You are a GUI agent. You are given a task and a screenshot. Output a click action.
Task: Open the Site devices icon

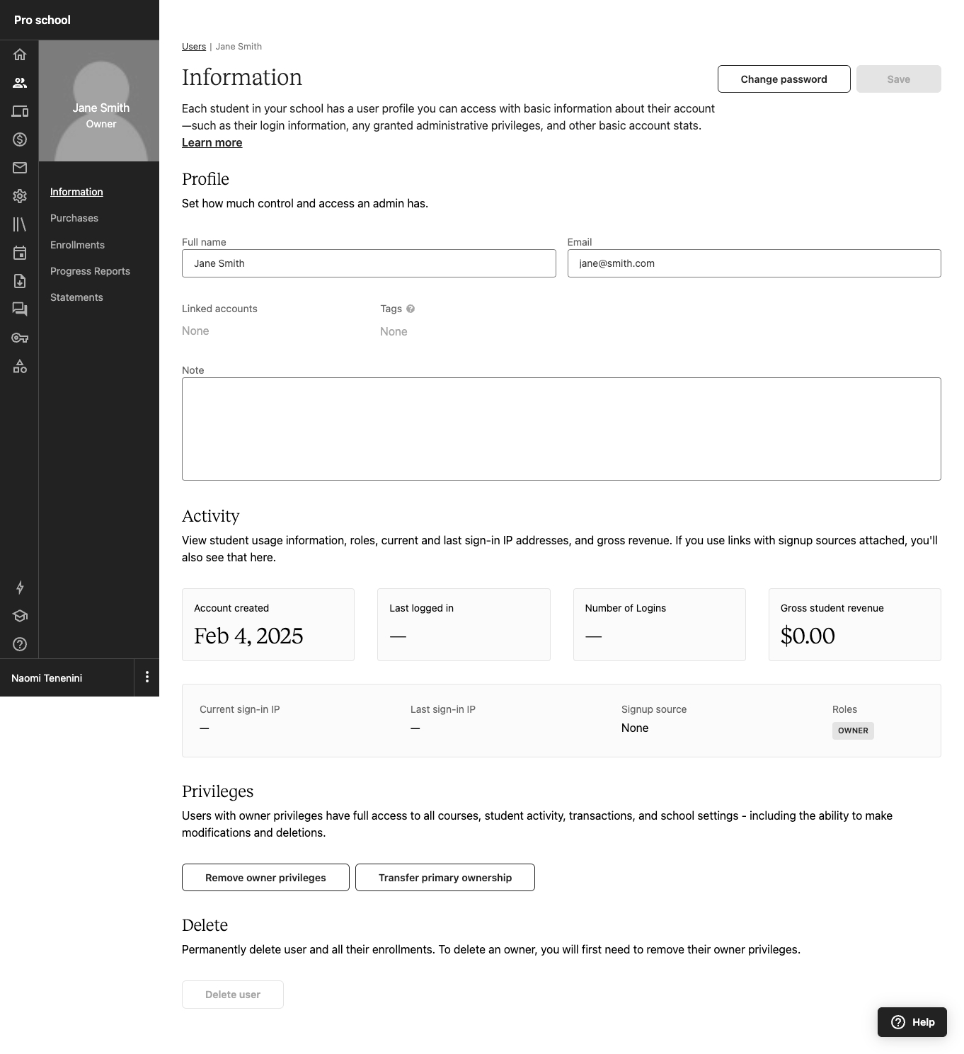(x=20, y=111)
